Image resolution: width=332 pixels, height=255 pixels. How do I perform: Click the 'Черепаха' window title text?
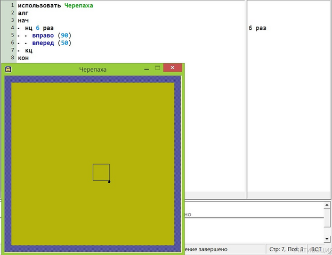point(93,70)
